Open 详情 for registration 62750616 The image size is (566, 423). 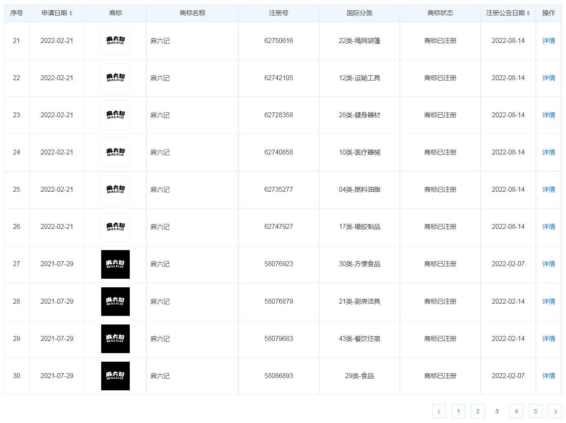548,41
